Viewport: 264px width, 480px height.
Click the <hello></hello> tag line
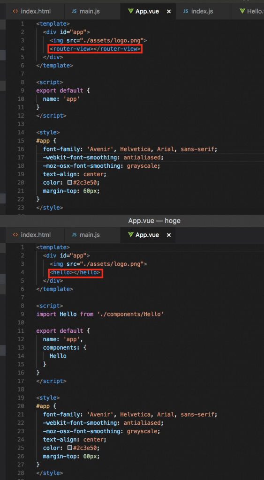(x=75, y=272)
